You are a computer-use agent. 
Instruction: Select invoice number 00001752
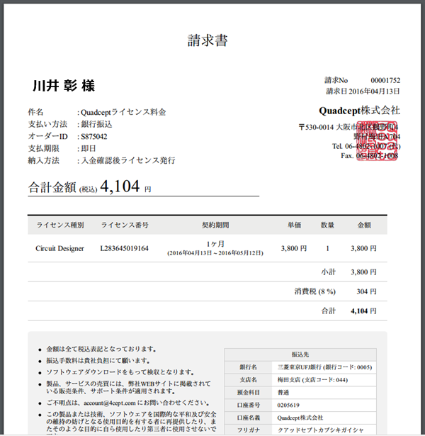pyautogui.click(x=385, y=80)
